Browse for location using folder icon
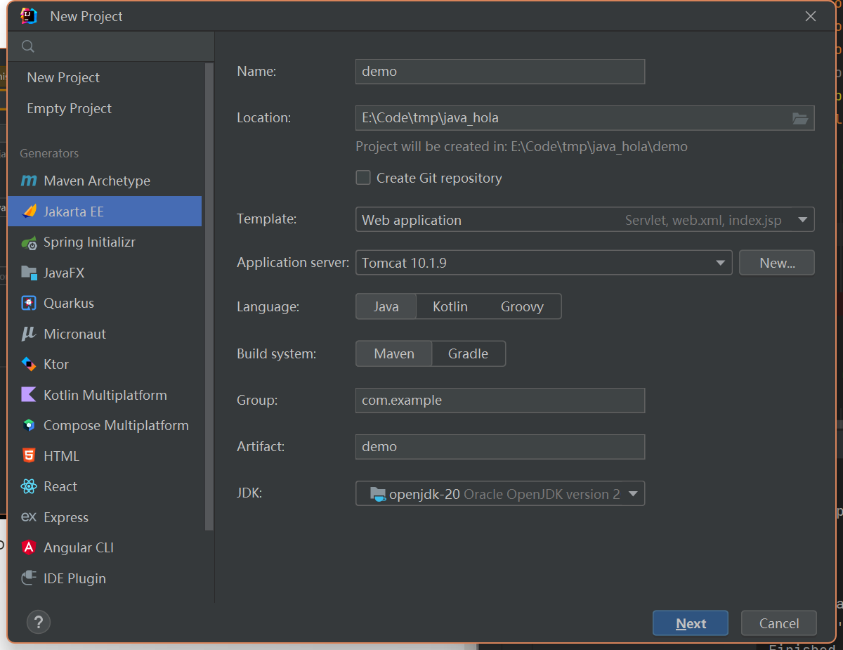This screenshot has width=843, height=650. (800, 118)
